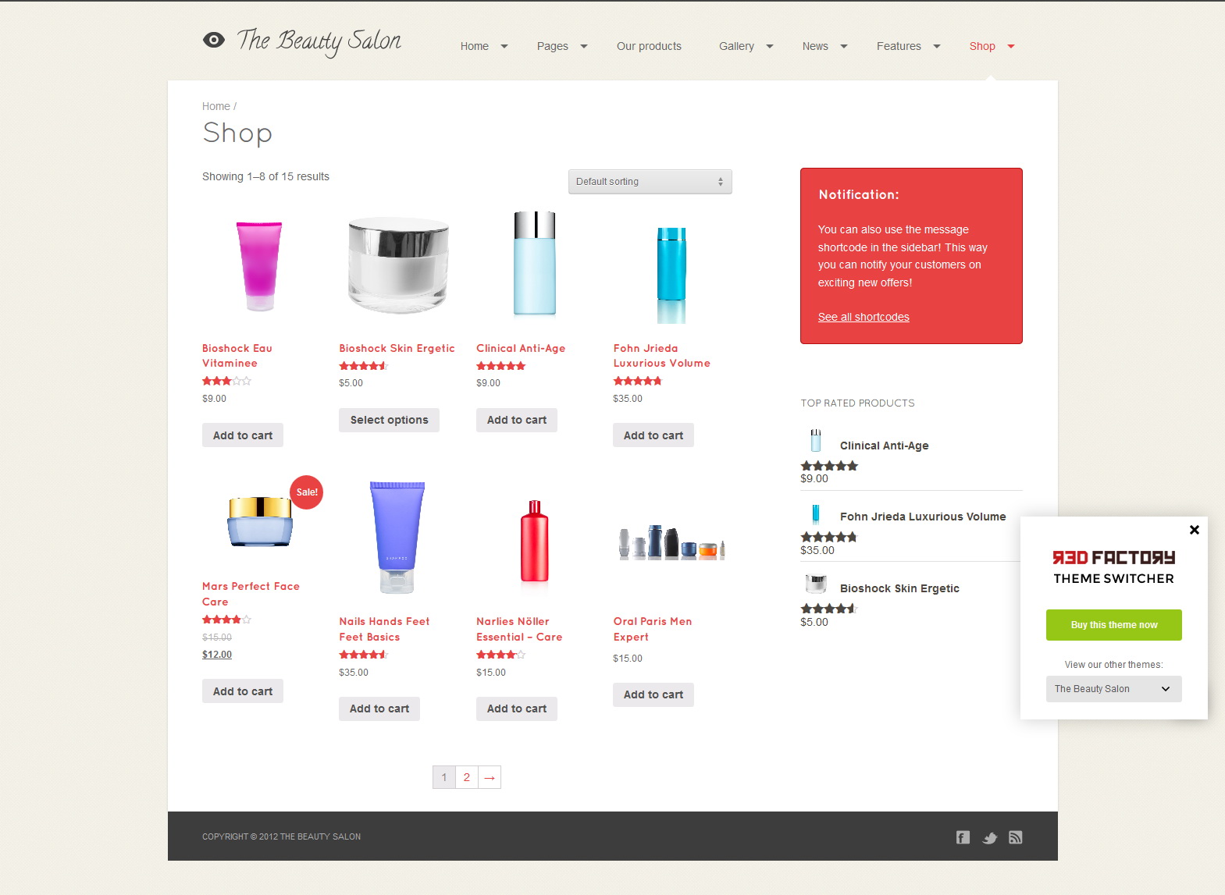Open Our products menu item

click(x=649, y=46)
